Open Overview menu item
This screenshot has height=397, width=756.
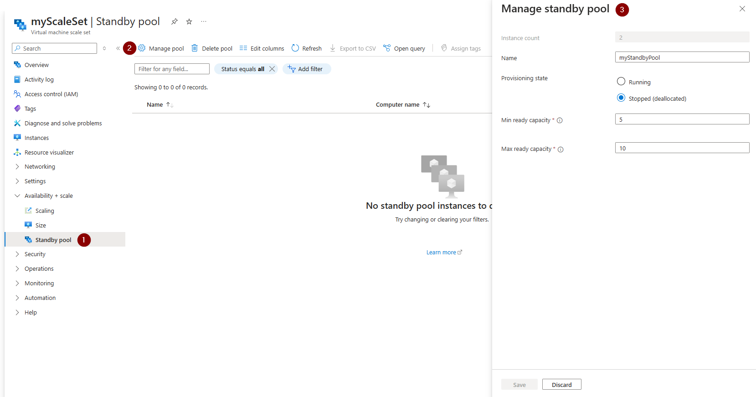pyautogui.click(x=36, y=65)
